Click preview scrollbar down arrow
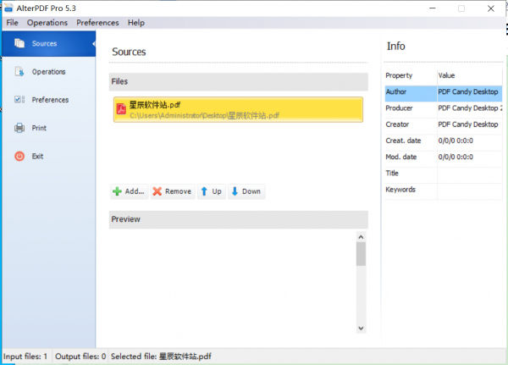The image size is (508, 365). click(x=361, y=328)
